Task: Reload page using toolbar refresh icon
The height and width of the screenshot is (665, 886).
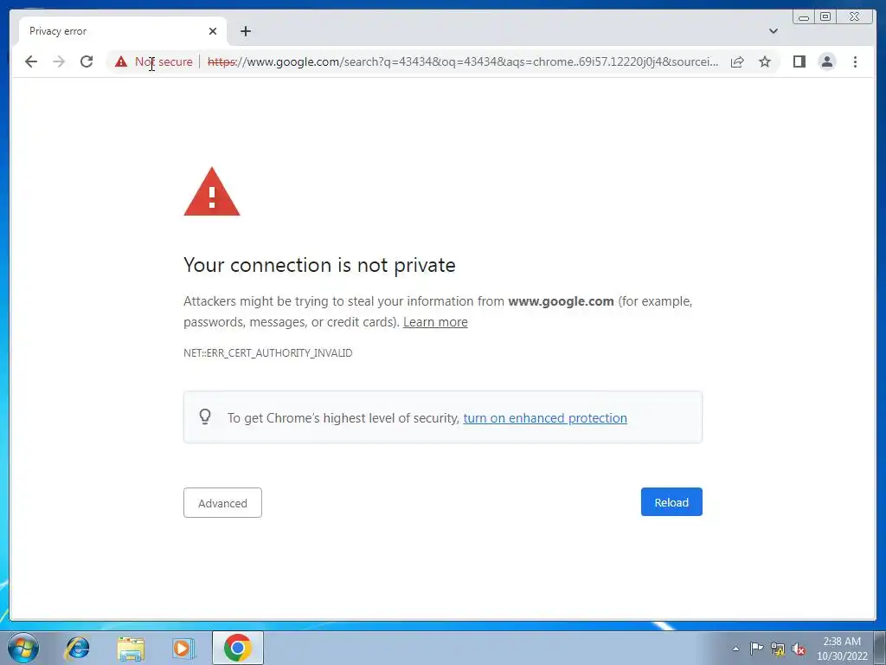Action: pos(87,61)
